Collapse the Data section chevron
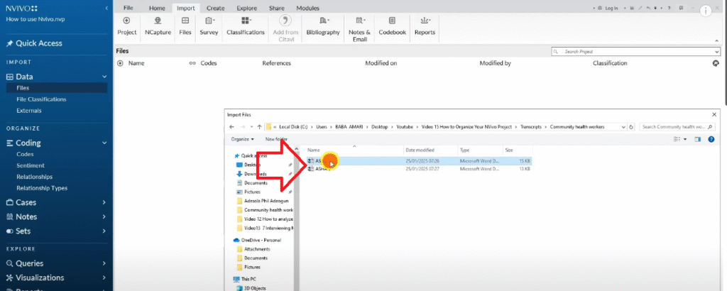727x291 pixels. [x=104, y=77]
